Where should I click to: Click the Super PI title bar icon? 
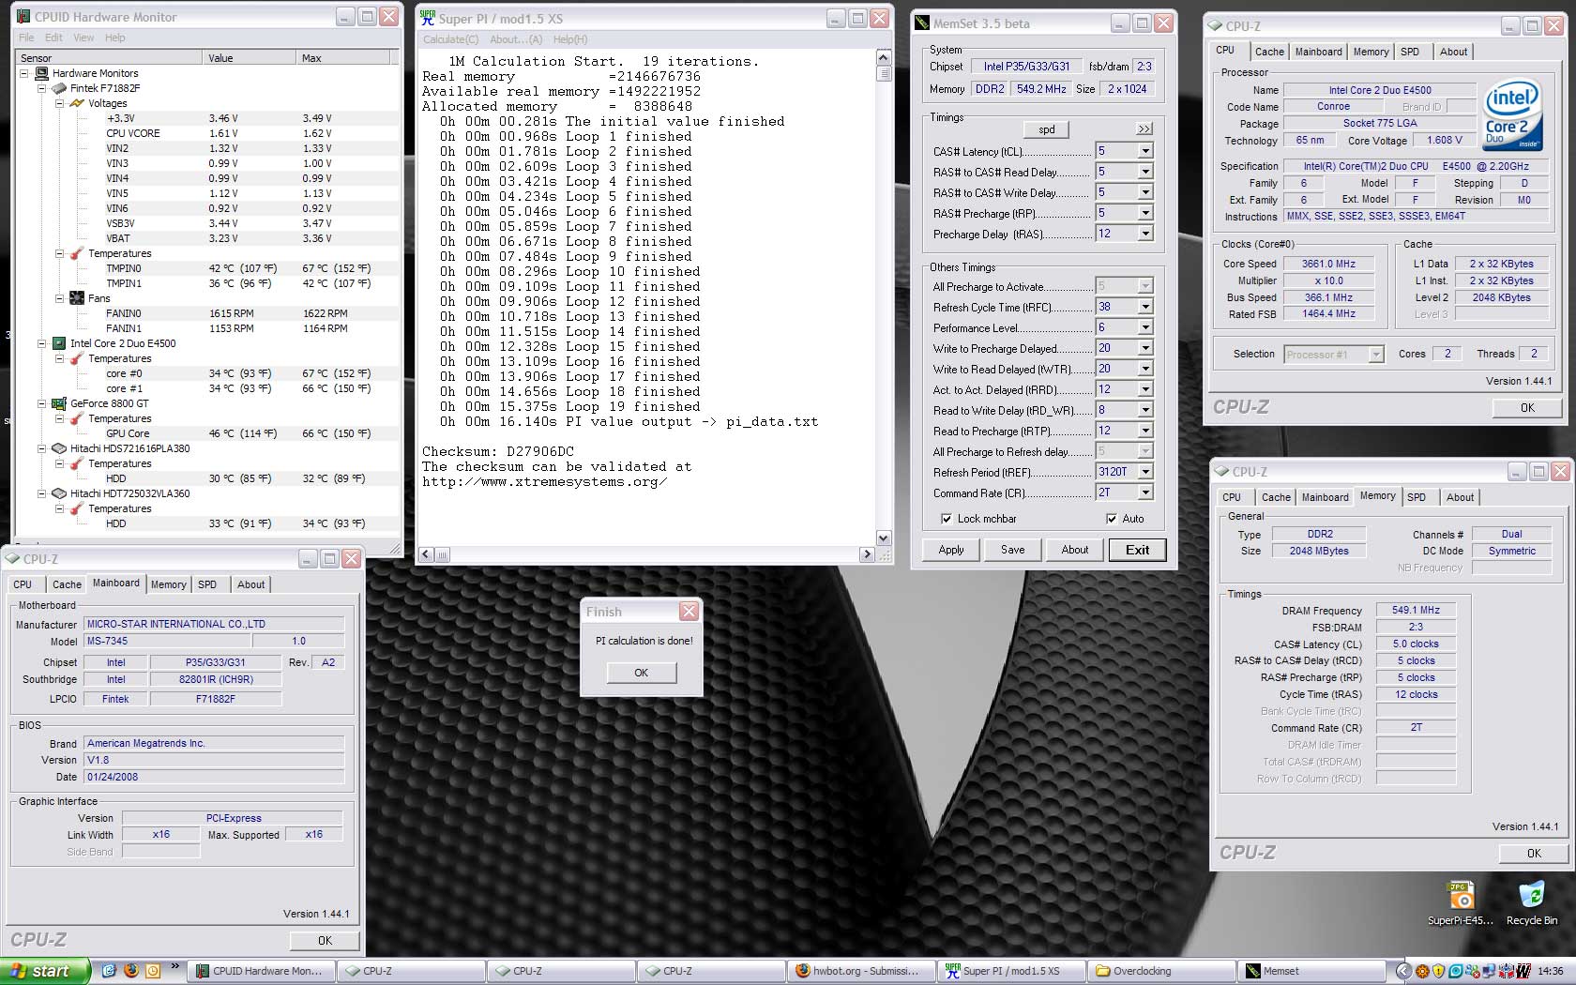pyautogui.click(x=428, y=18)
